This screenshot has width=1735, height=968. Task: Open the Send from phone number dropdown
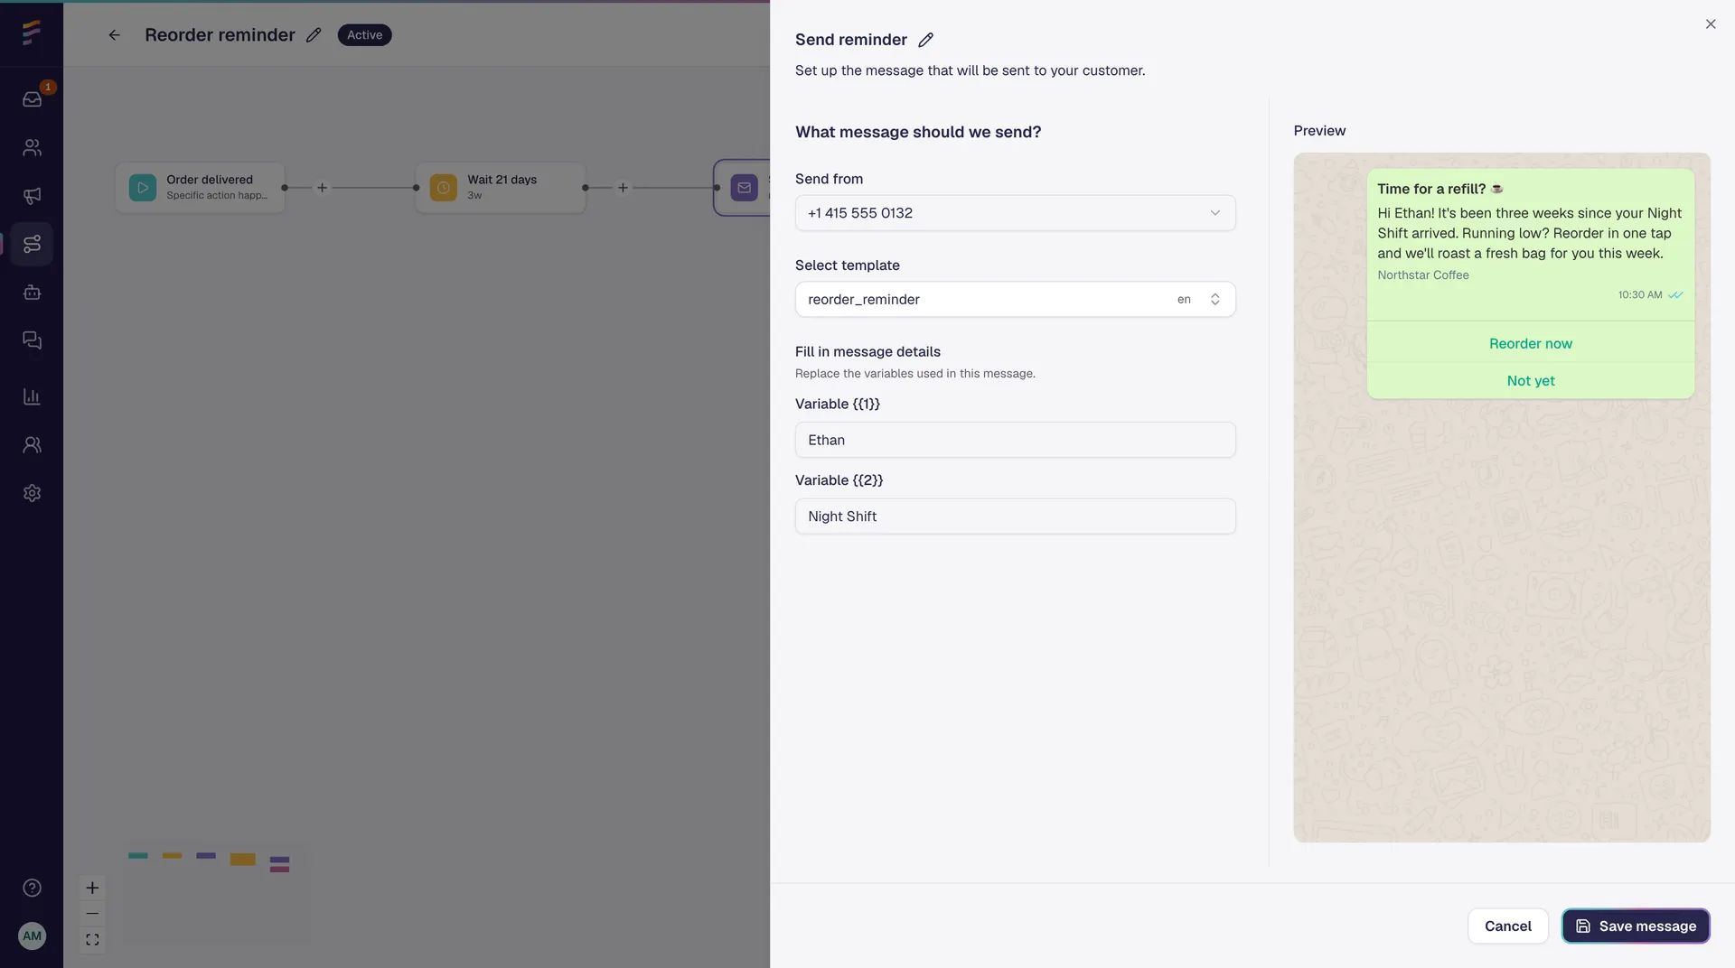tap(1015, 213)
